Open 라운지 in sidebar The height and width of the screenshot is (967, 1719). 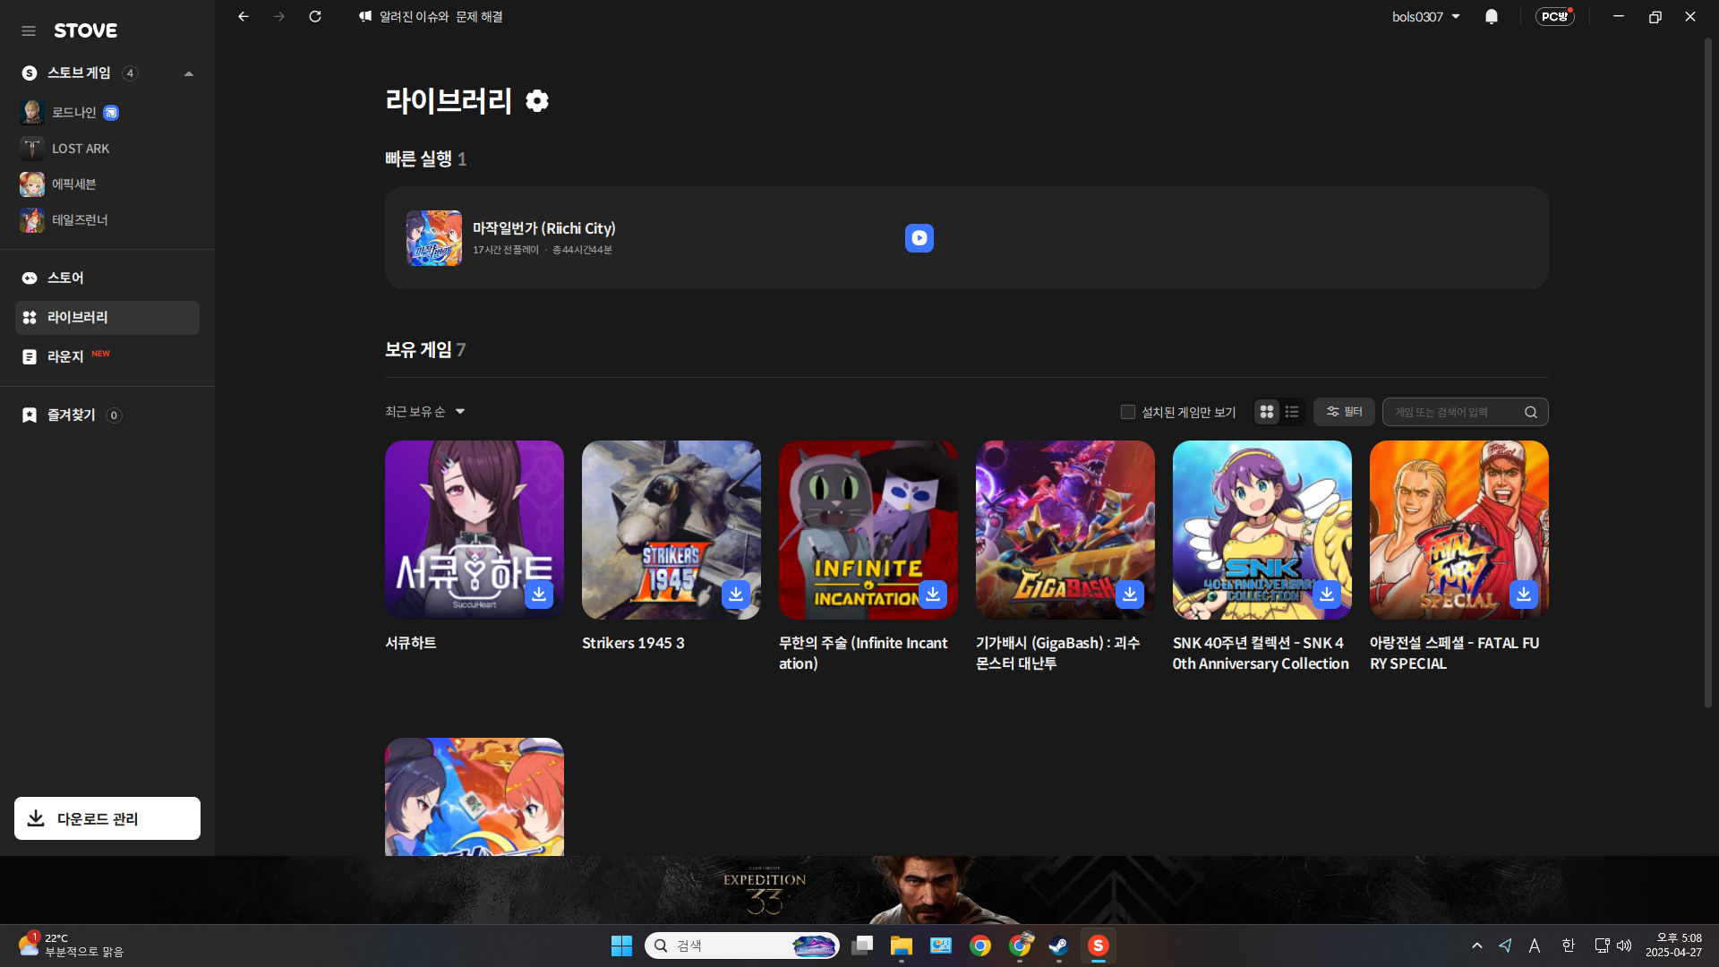(107, 357)
